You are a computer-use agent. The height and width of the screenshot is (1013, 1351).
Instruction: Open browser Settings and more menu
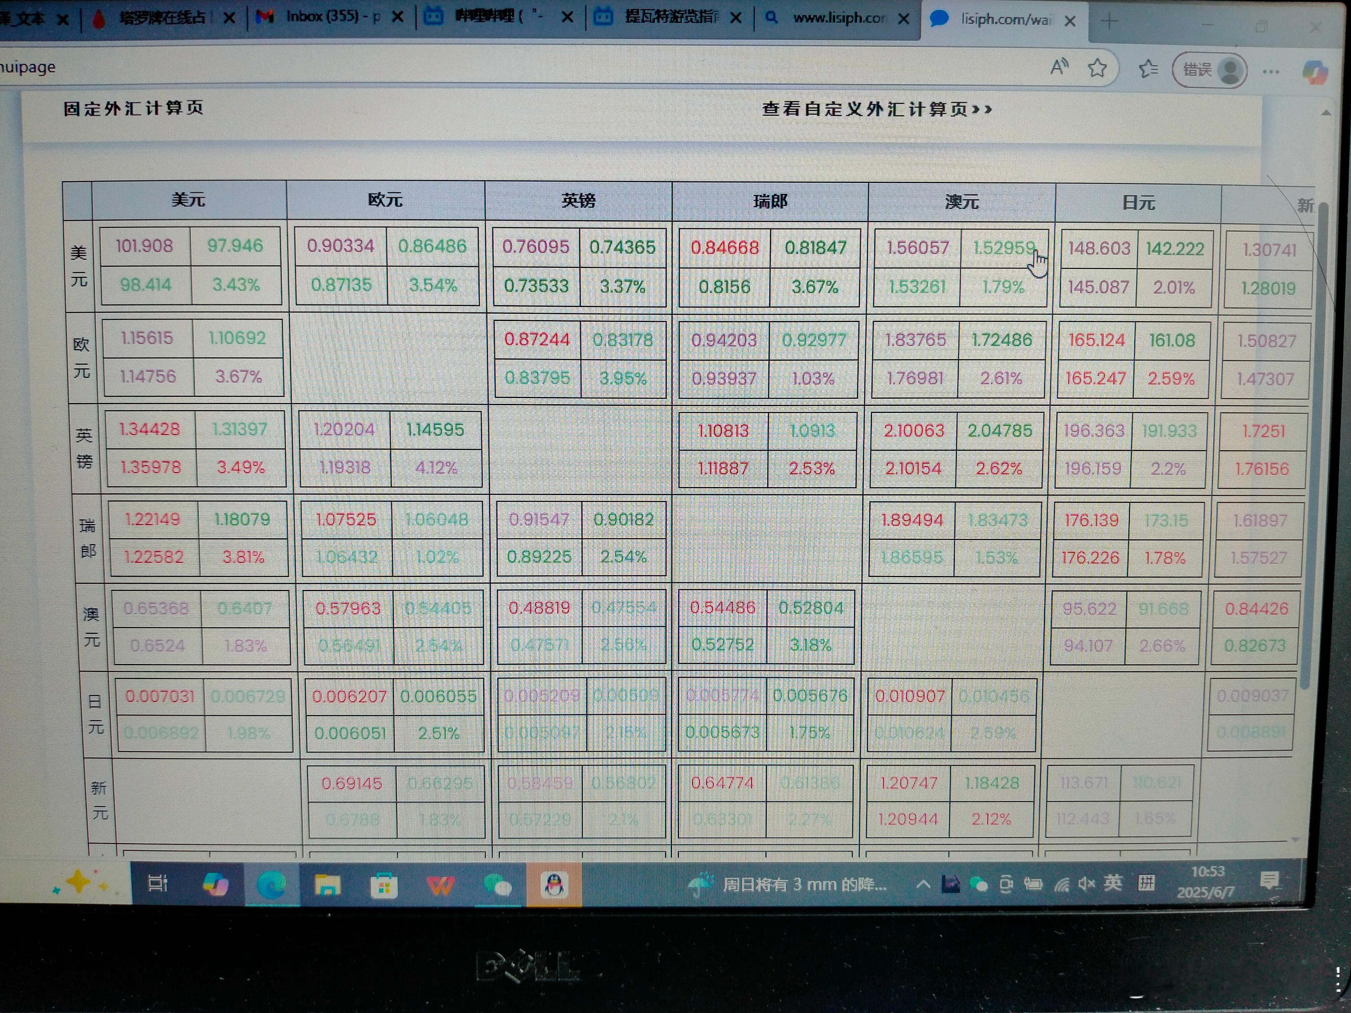click(x=1271, y=72)
